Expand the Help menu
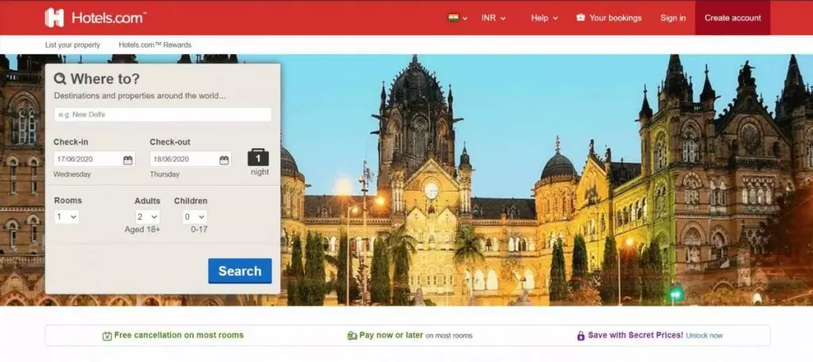The image size is (813, 362). point(545,17)
